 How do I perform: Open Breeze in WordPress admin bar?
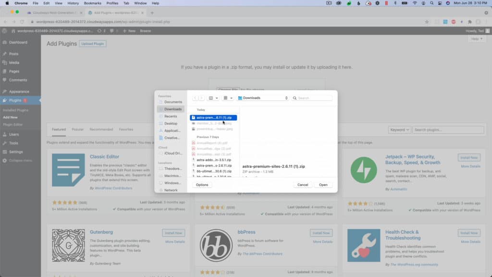pyautogui.click(x=145, y=31)
